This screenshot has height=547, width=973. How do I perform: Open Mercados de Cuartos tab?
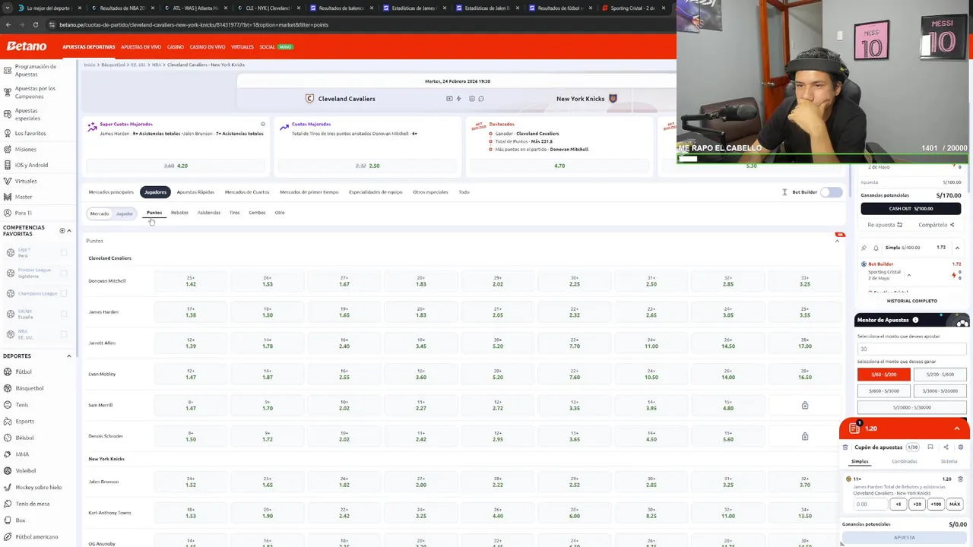click(x=247, y=192)
